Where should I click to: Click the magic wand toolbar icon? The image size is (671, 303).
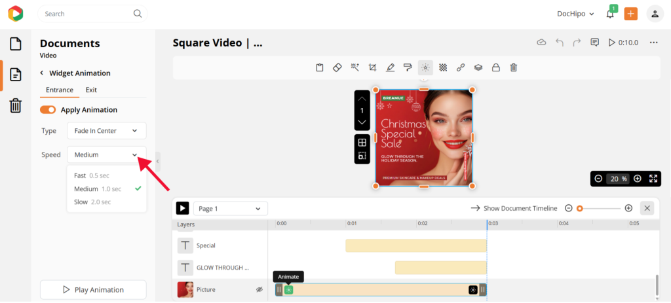pyautogui.click(x=355, y=67)
